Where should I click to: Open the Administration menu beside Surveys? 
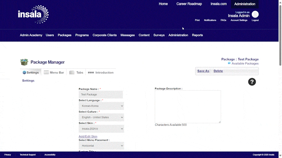tap(178, 35)
